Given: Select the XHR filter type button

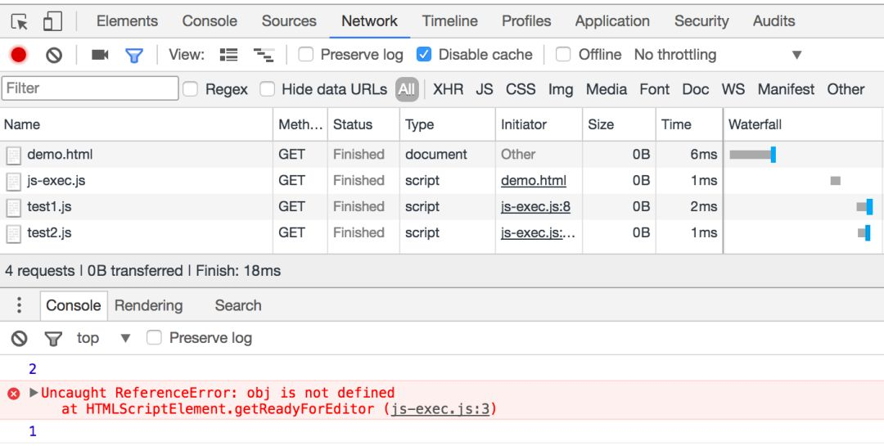Looking at the screenshot, I should pyautogui.click(x=449, y=89).
